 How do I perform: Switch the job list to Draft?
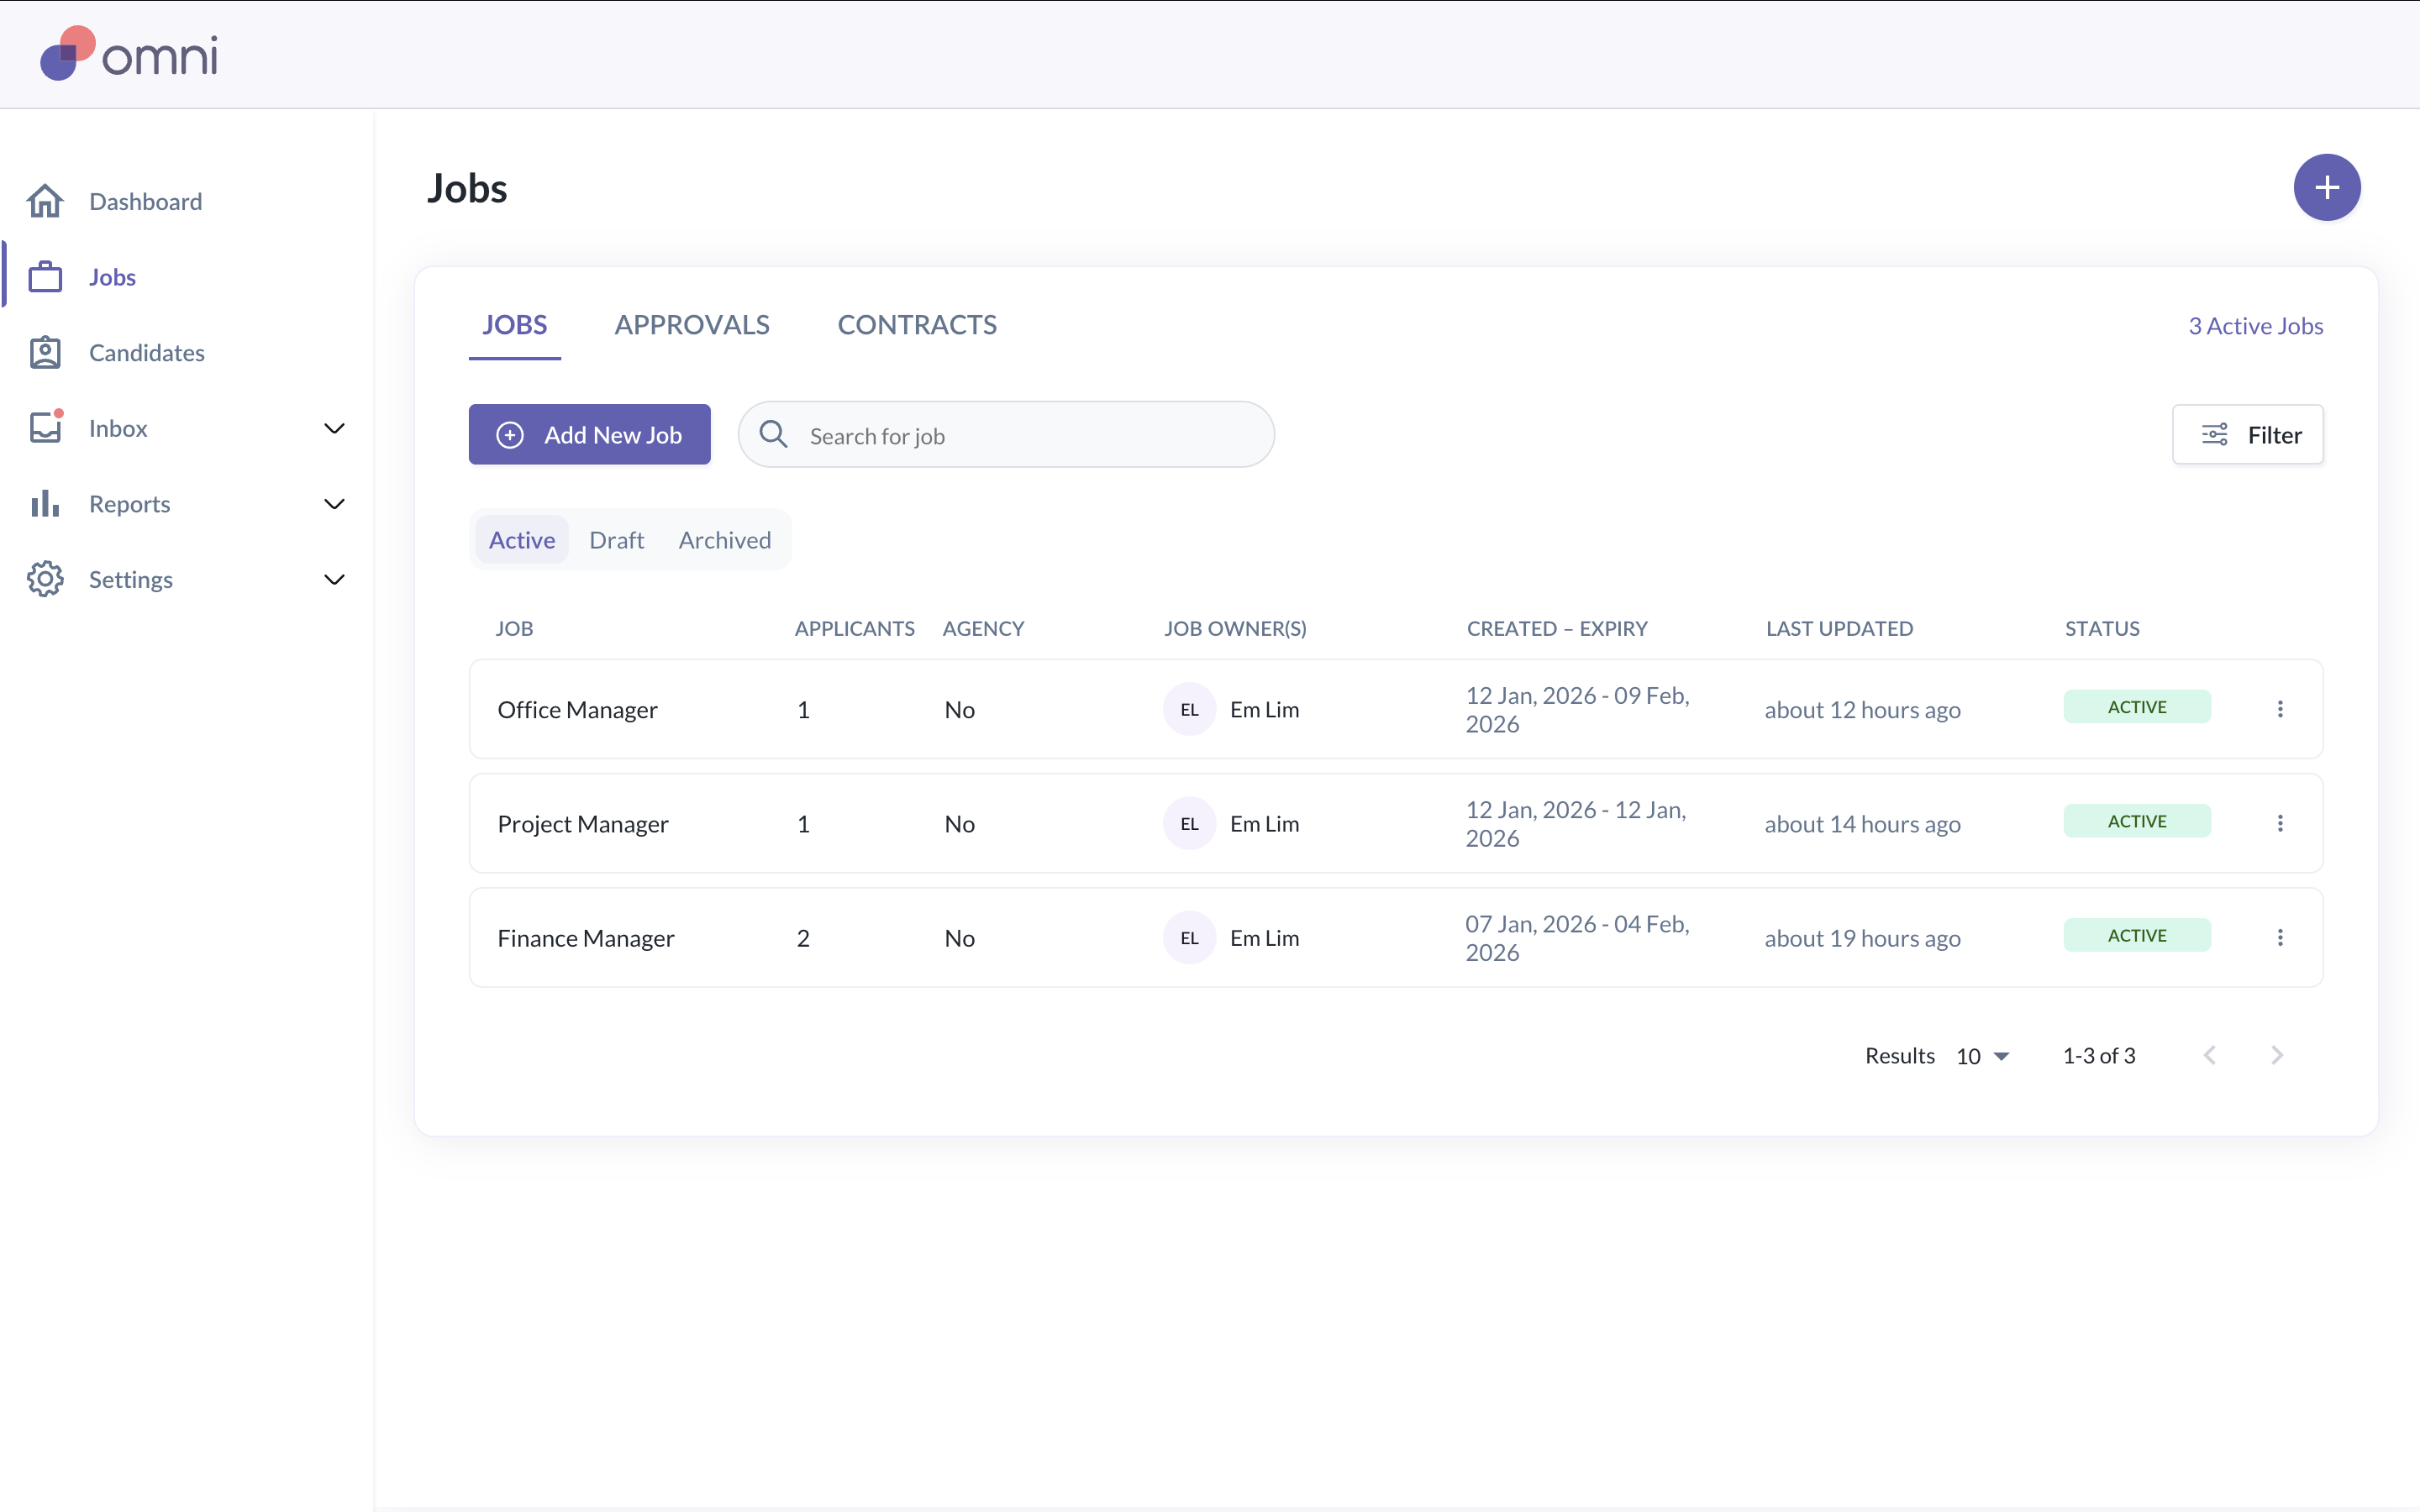coord(616,540)
